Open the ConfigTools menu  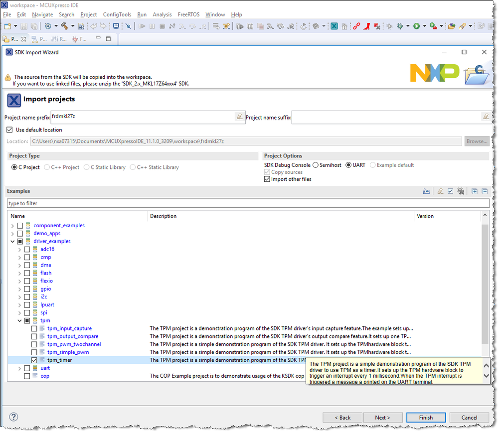tap(117, 14)
